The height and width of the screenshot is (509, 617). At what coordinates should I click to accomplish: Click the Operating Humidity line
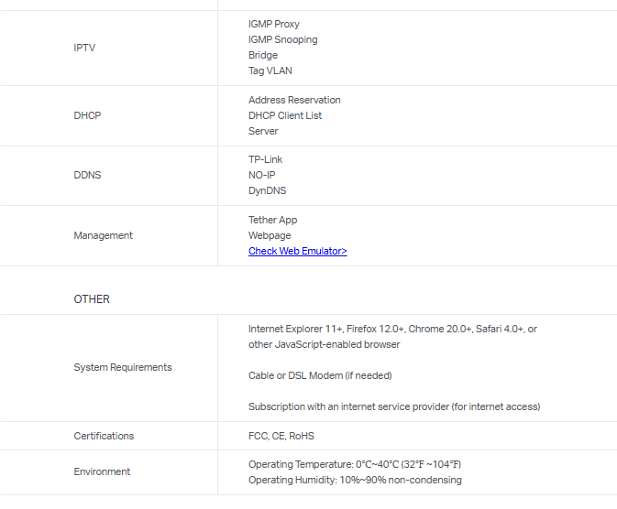coord(355,480)
